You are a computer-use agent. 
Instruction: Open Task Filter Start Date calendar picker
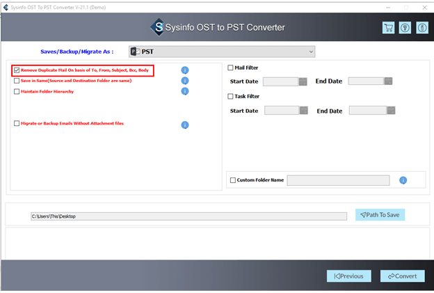coord(304,110)
